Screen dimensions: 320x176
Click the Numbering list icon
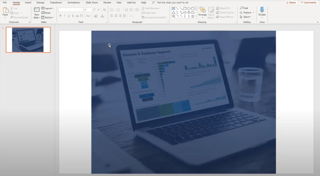coord(119,10)
